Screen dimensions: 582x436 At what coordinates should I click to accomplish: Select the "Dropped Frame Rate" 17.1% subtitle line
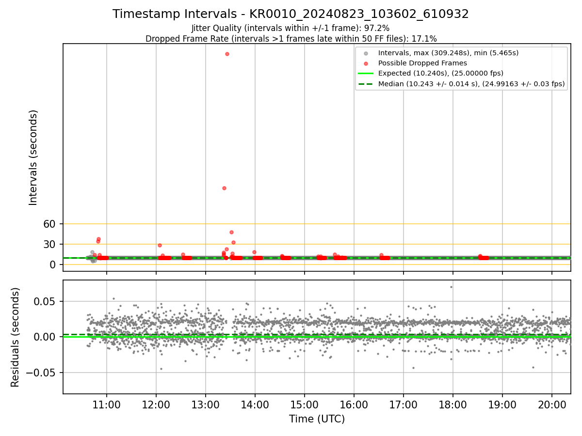click(291, 39)
